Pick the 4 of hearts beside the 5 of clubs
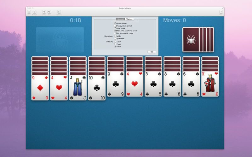This screenshot has height=157, width=252. pyautogui.click(x=135, y=84)
